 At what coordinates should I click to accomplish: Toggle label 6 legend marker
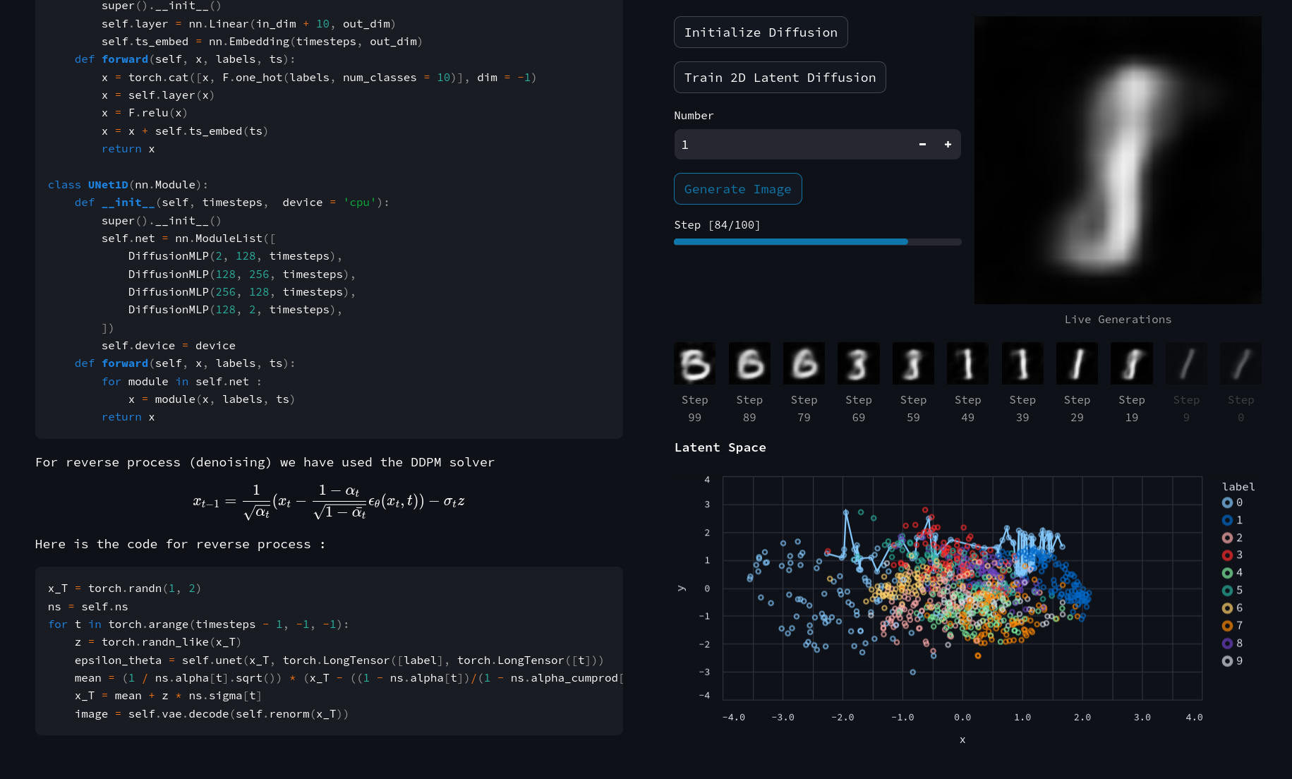pyautogui.click(x=1228, y=608)
